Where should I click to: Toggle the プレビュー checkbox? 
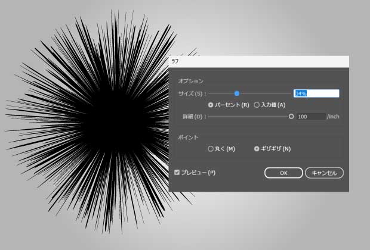coord(177,173)
